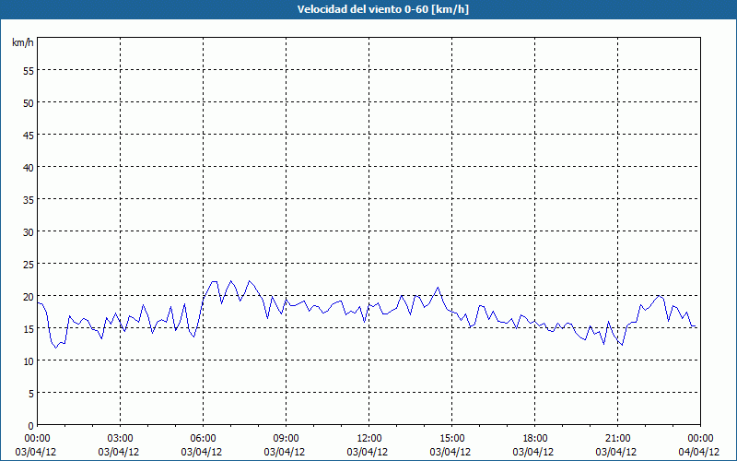Click the chart title 'Velocidad del viento 0-60 [km/h]'

382,9
